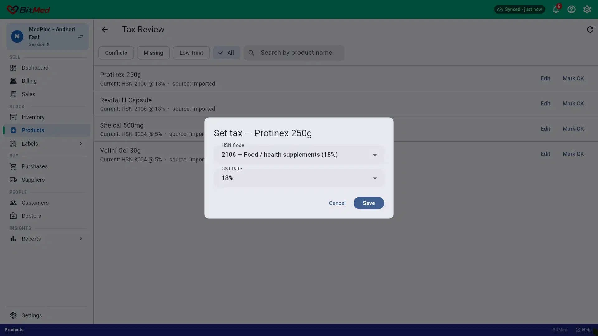Expand the Labels submenu chevron
Image resolution: width=598 pixels, height=336 pixels.
(80, 144)
